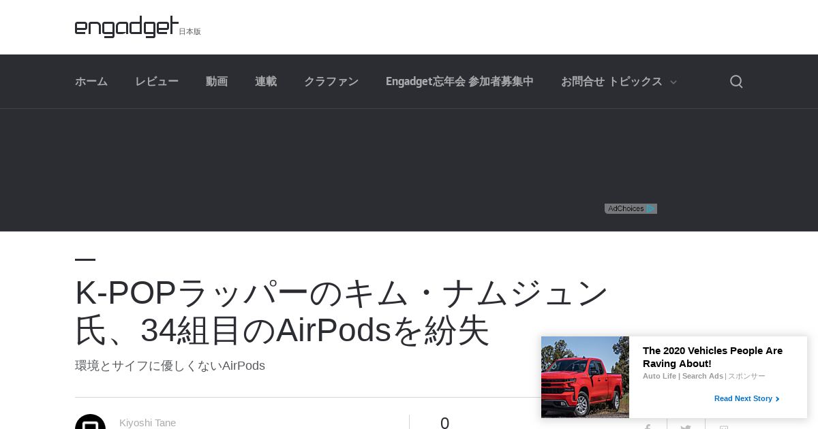
Task: Open The 2020 Vehicles People Are Raving About
Action: point(712,357)
